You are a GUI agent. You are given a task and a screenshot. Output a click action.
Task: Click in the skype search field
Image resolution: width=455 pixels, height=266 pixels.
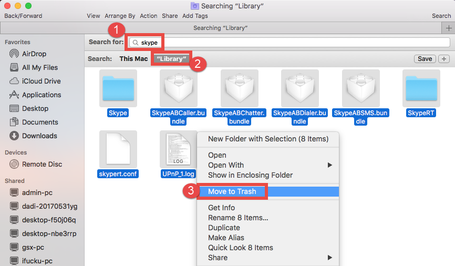[289, 43]
